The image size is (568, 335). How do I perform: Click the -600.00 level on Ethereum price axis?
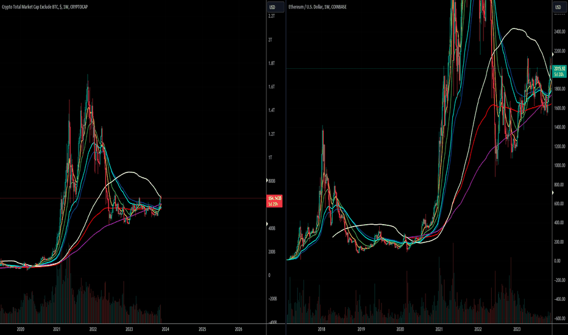tap(559, 319)
